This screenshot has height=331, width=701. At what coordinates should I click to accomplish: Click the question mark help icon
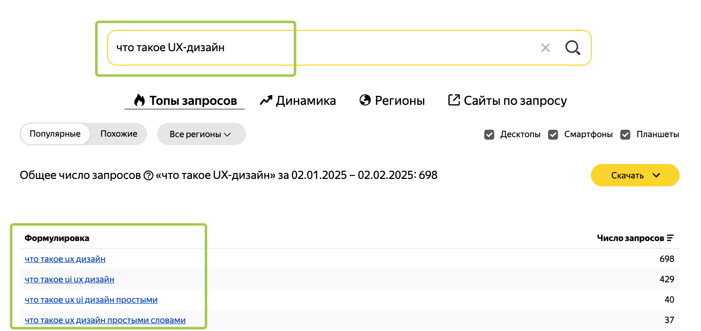[x=148, y=175]
